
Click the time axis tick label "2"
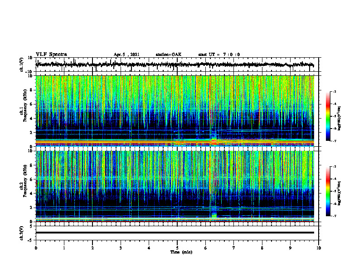tap(92, 248)
